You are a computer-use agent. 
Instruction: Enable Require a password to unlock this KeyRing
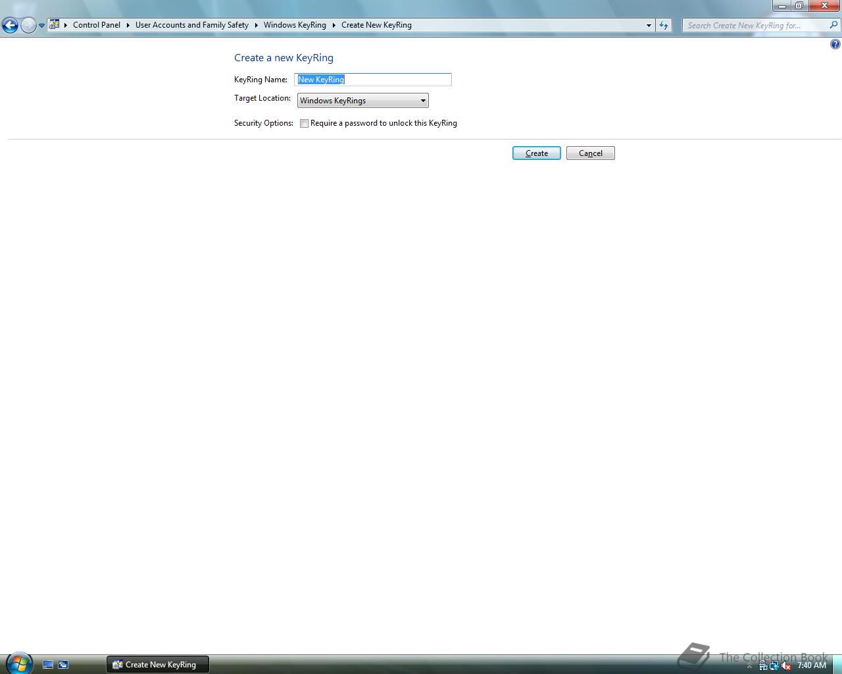pos(304,123)
